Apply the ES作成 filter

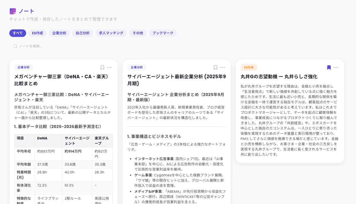point(37,33)
